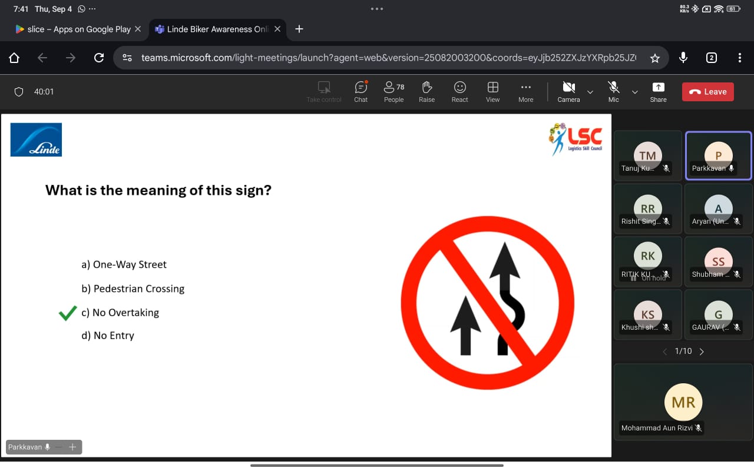The height and width of the screenshot is (471, 754).
Task: Click the Take control icon
Action: click(323, 88)
